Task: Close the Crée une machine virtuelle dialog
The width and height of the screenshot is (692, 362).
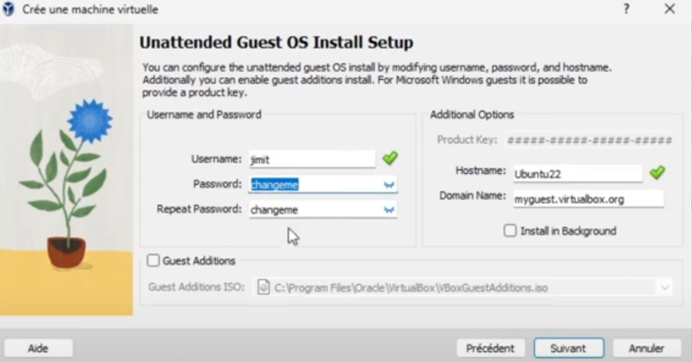Action: [669, 9]
